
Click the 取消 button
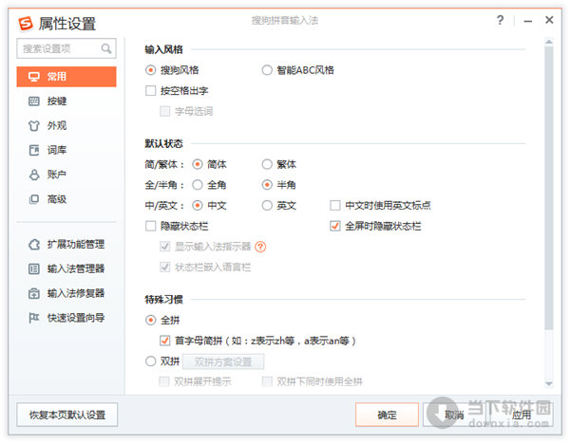pos(454,415)
